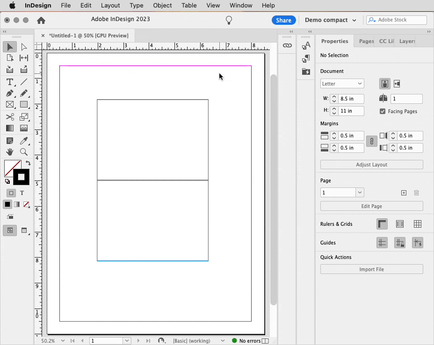The width and height of the screenshot is (434, 345).
Task: Open status bar page number dropdown
Action: tap(127, 341)
